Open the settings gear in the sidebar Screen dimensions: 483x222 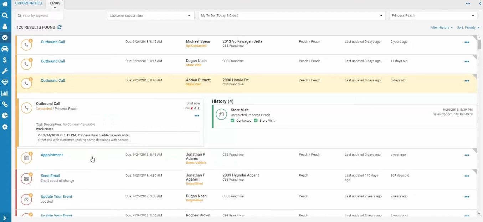[x=5, y=127]
